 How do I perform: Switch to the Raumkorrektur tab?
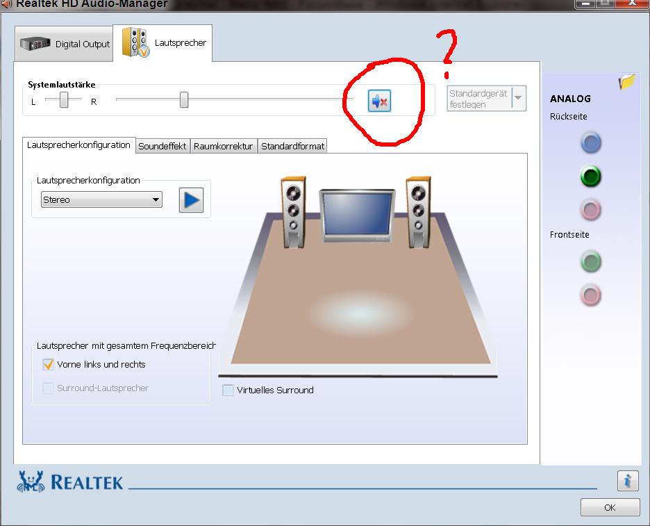[x=224, y=146]
